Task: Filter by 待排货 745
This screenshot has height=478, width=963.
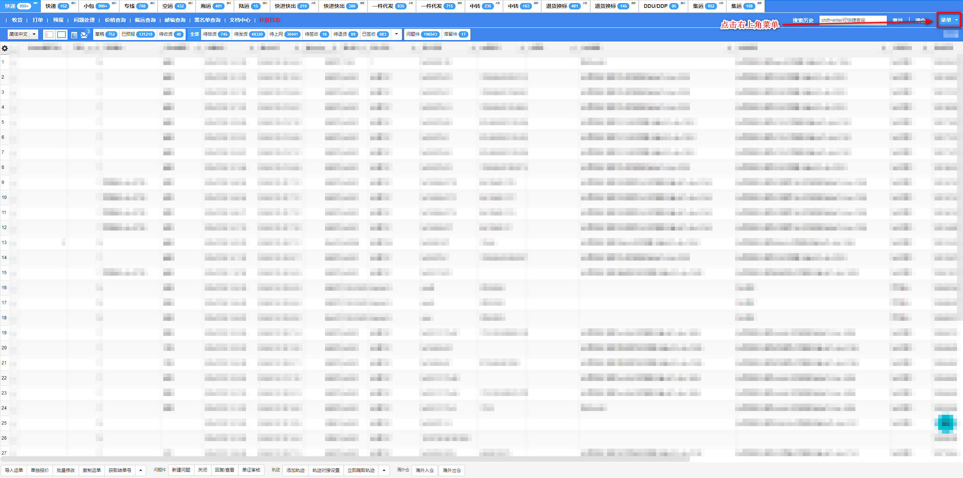Action: (216, 34)
